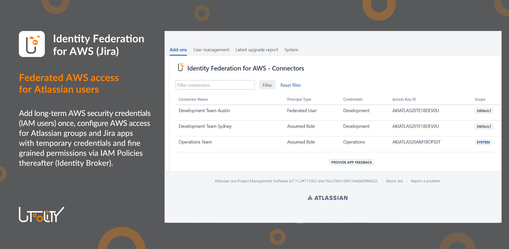Click the Atlassian logo in the footer
The image size is (509, 249).
tap(328, 198)
